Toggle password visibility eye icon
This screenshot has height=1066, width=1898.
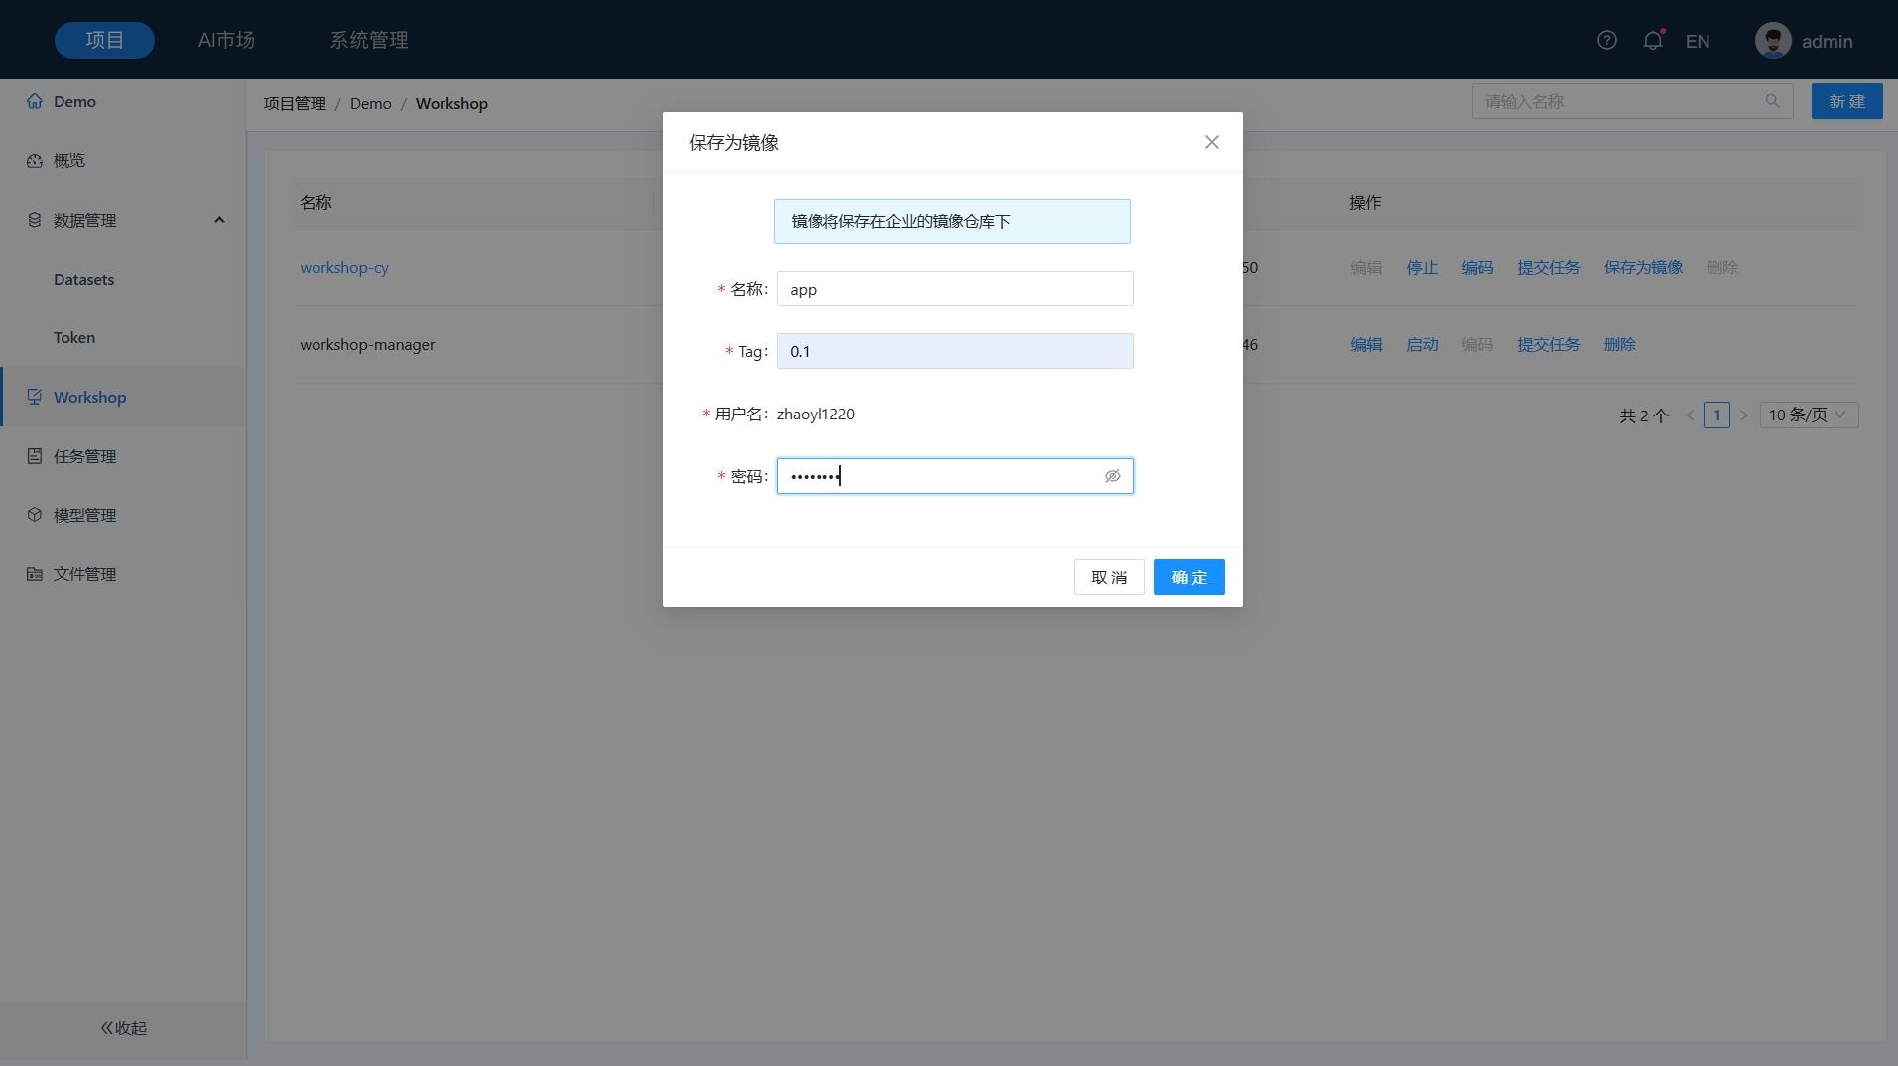coord(1112,477)
